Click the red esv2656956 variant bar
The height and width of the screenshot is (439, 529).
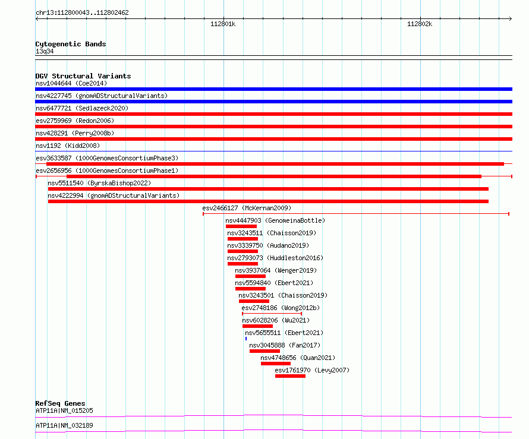[274, 176]
